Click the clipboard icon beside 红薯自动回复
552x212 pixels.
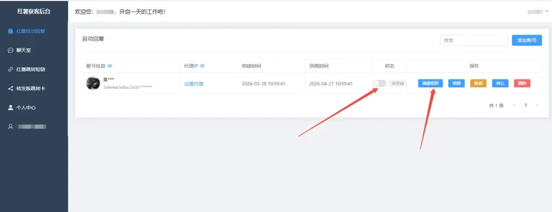(x=11, y=31)
